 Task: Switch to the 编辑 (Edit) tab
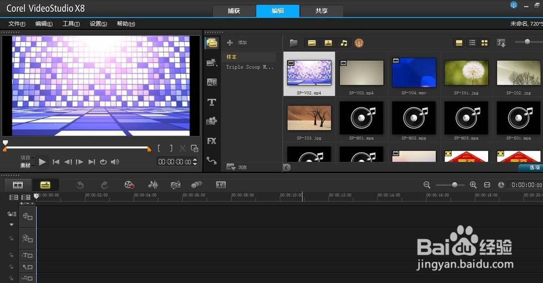point(277,11)
